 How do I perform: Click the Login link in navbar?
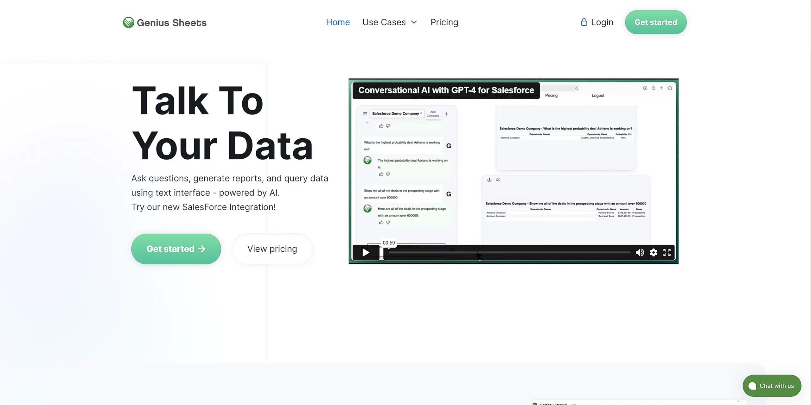[x=596, y=22]
